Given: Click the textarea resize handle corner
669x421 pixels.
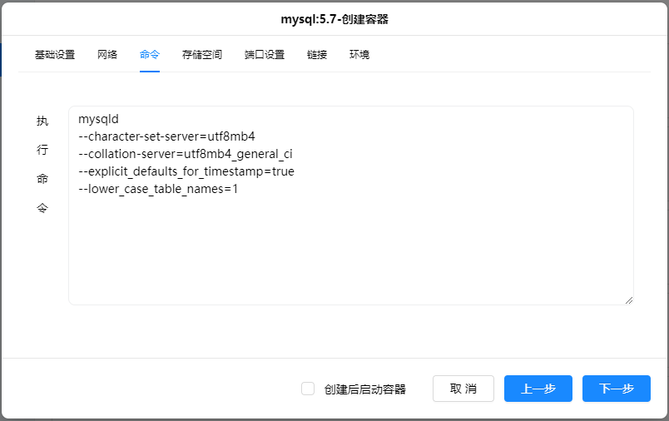Looking at the screenshot, I should [x=628, y=300].
